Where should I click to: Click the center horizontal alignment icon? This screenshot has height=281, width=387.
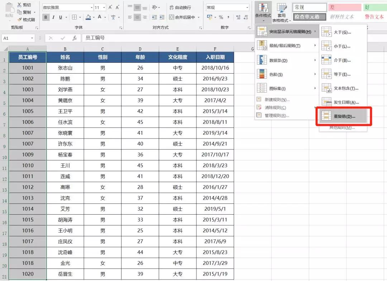point(137,17)
